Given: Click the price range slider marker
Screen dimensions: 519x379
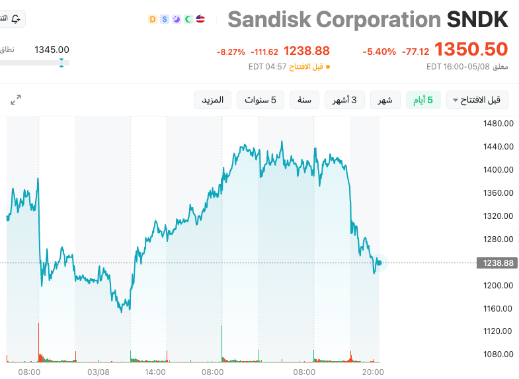Looking at the screenshot, I should 61,63.
